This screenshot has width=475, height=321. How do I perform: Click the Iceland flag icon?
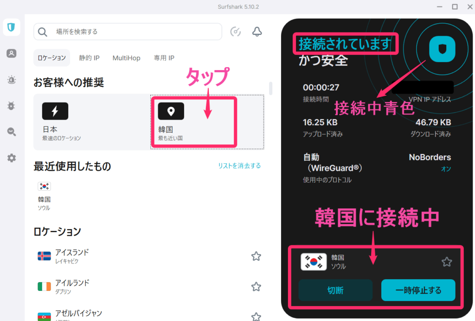[44, 256]
